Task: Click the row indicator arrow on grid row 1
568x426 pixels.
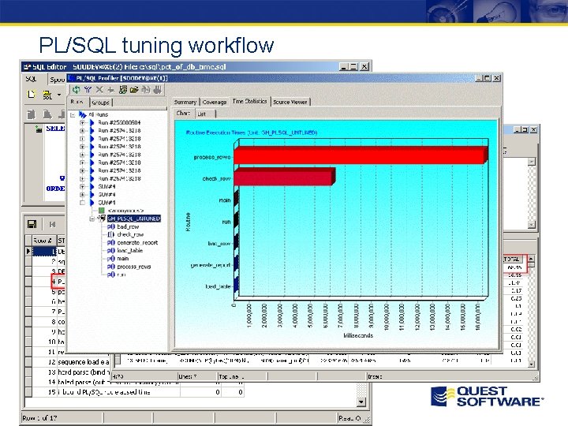Action: tap(28, 251)
